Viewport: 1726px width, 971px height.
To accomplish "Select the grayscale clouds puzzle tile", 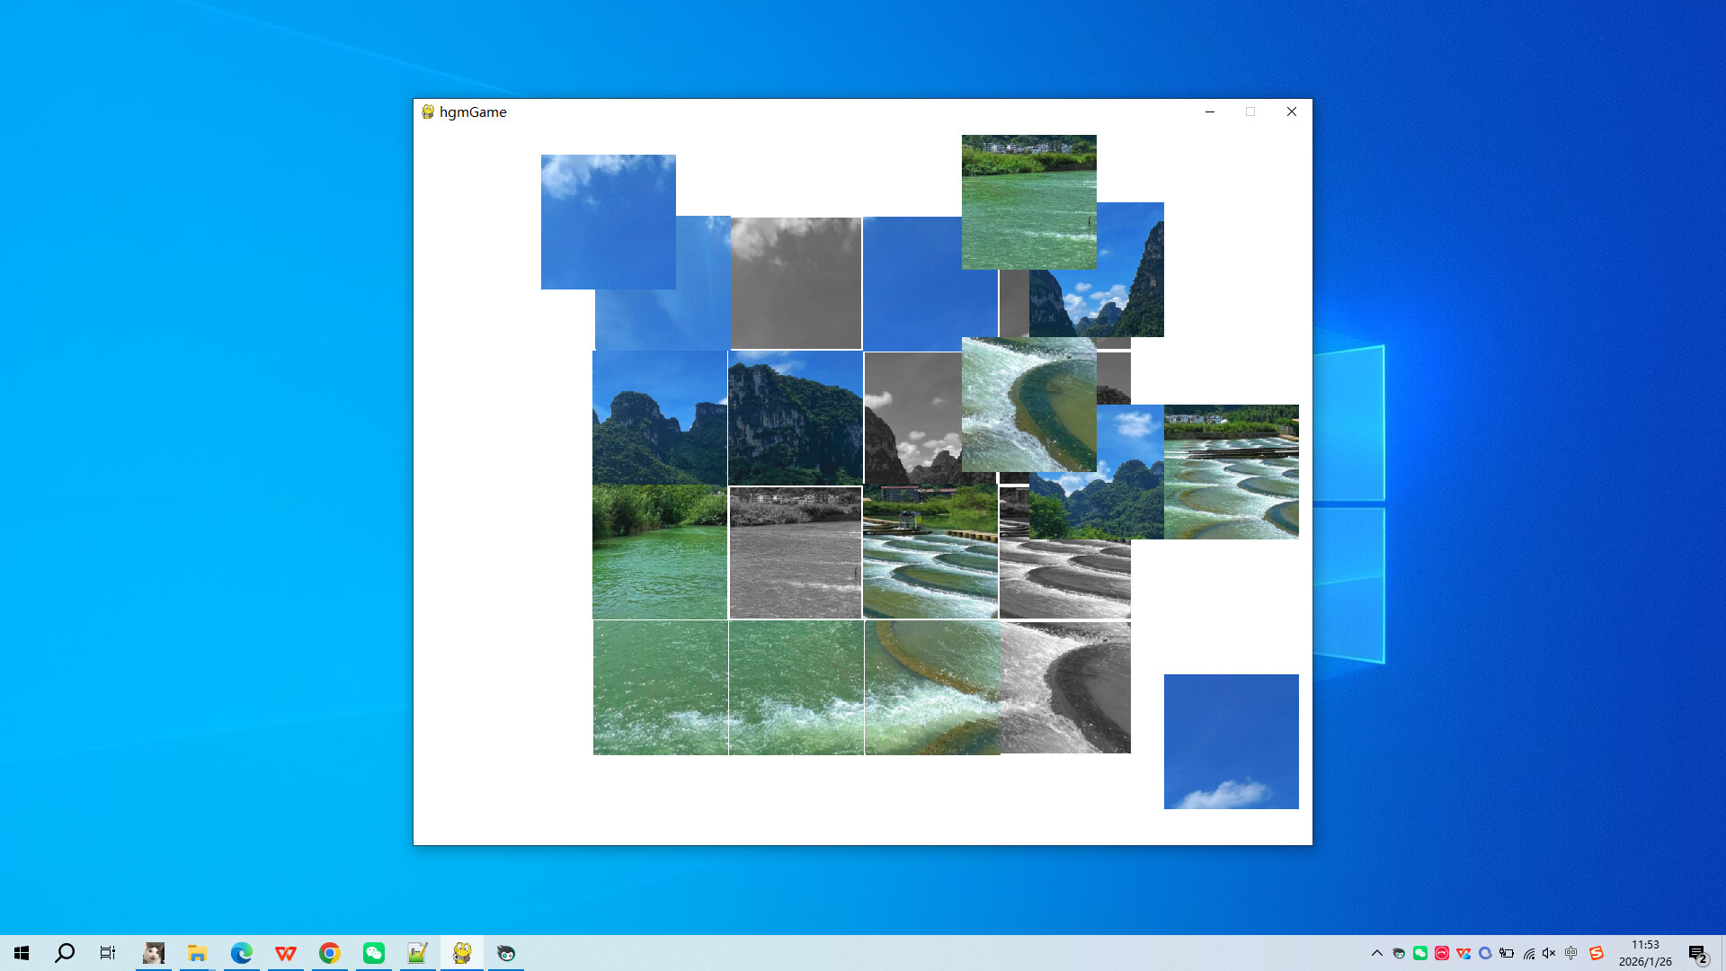I will pyautogui.click(x=795, y=282).
